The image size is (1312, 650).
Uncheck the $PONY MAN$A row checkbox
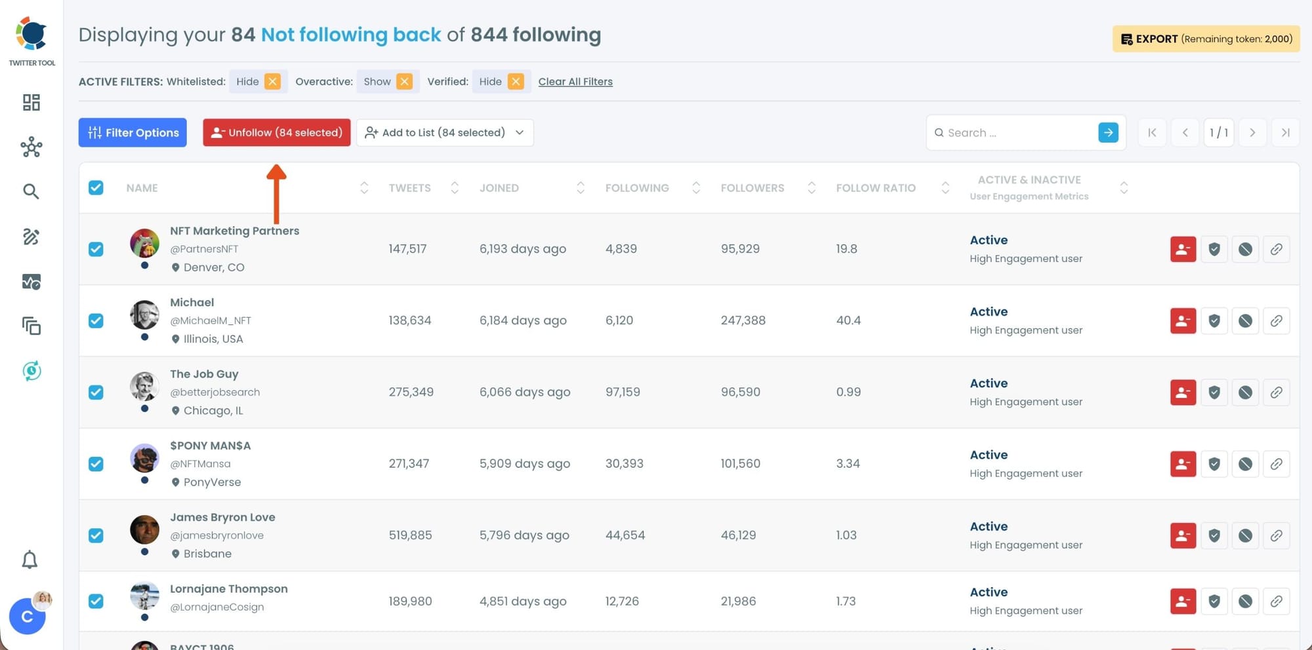tap(96, 464)
